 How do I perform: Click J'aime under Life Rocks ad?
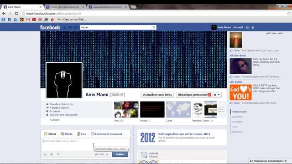[x=236, y=103]
